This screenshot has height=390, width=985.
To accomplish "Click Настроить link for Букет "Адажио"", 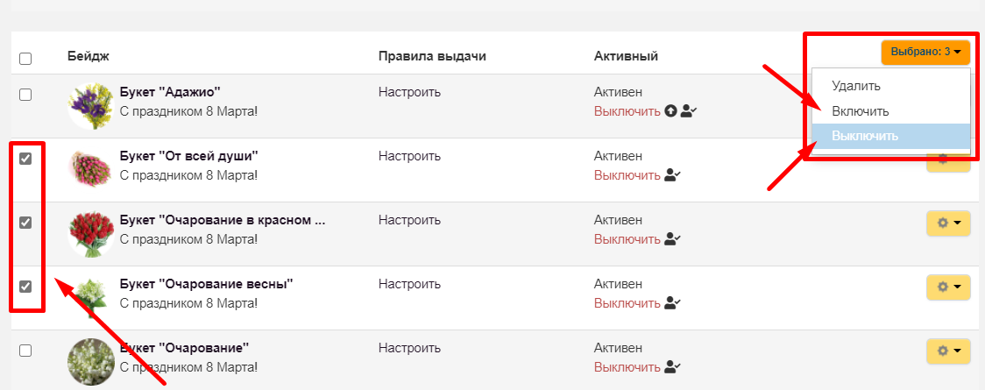I will 409,93.
